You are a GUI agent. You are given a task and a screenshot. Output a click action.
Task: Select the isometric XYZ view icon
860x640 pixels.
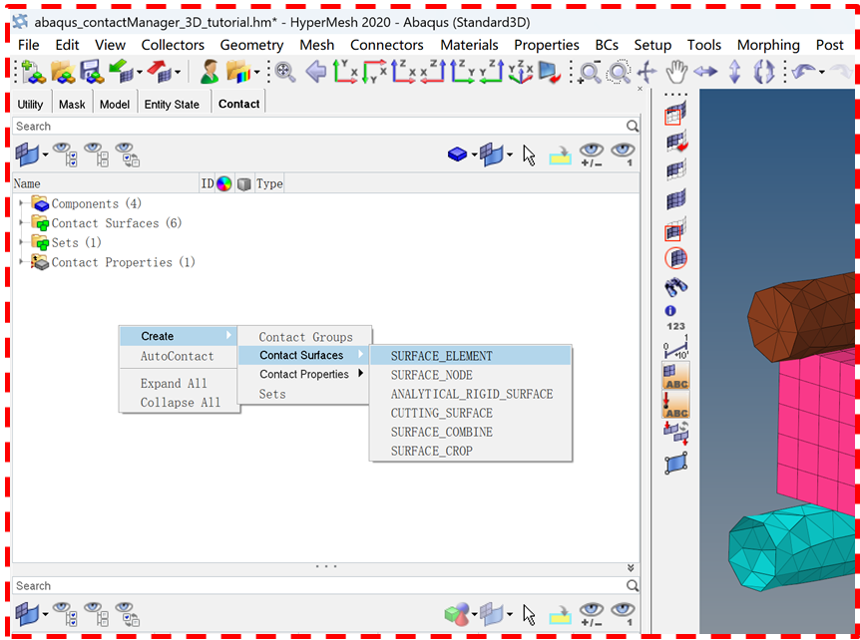pos(520,72)
